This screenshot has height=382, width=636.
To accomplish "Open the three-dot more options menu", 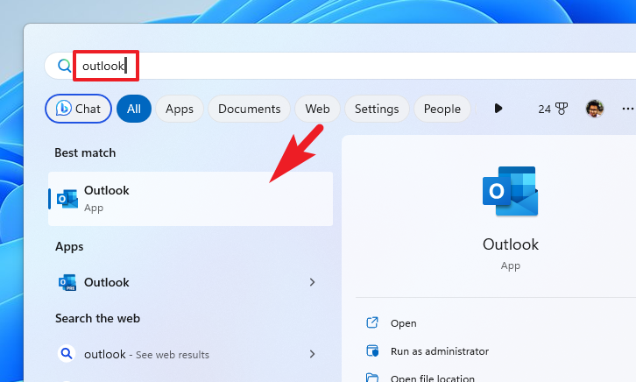I will (628, 109).
